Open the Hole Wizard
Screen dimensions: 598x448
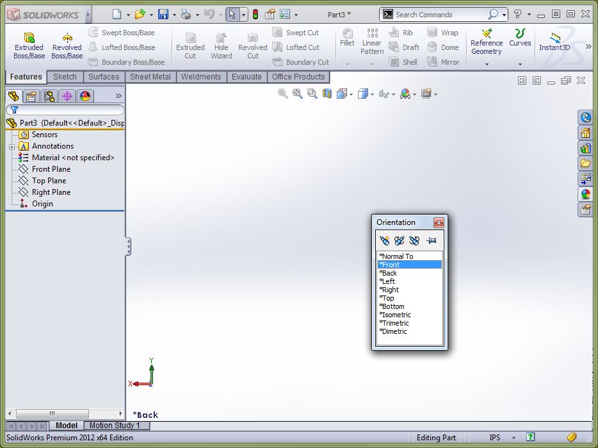[221, 46]
